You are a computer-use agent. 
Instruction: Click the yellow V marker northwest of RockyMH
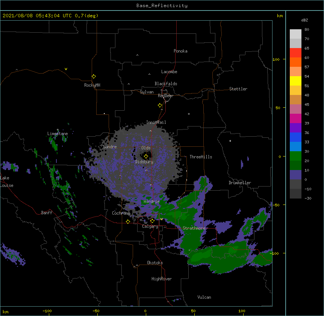(66, 69)
